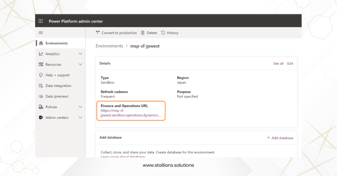This screenshot has width=337, height=176.
Task: Open the Finance and Operations URL link
Action: (131, 113)
